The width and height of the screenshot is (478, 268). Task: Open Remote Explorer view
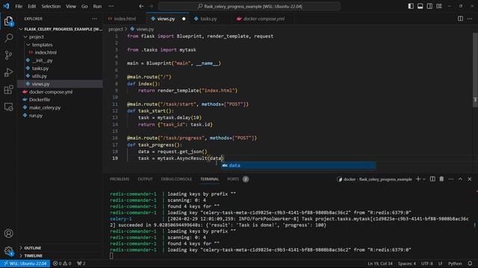coord(8,106)
